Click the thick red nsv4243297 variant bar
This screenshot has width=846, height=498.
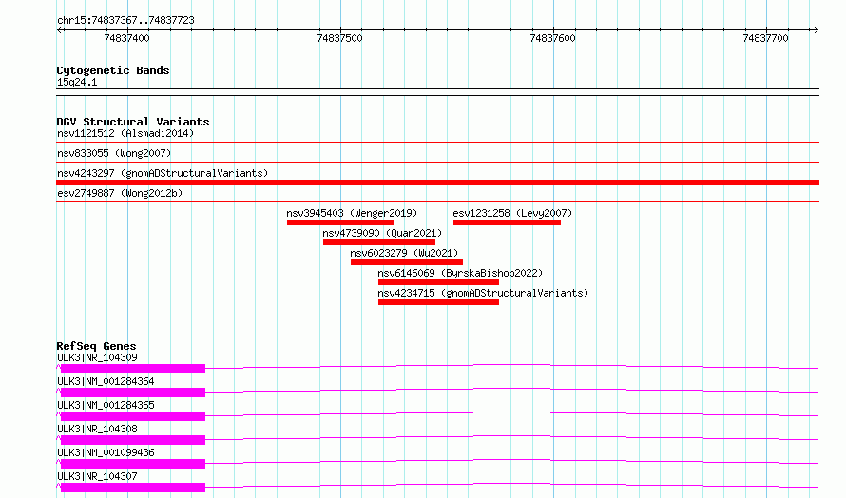point(437,182)
